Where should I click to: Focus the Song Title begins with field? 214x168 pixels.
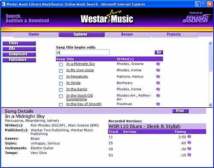tap(83, 52)
